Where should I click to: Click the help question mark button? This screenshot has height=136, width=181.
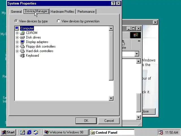pos(113,3)
